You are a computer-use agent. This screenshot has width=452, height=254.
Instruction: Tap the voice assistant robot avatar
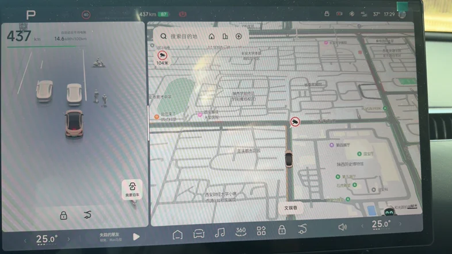(389, 211)
